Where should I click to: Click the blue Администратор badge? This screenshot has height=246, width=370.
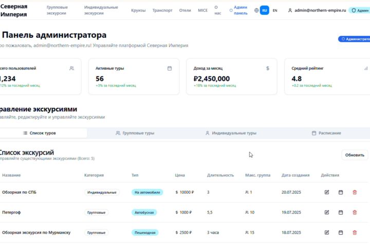point(355,39)
